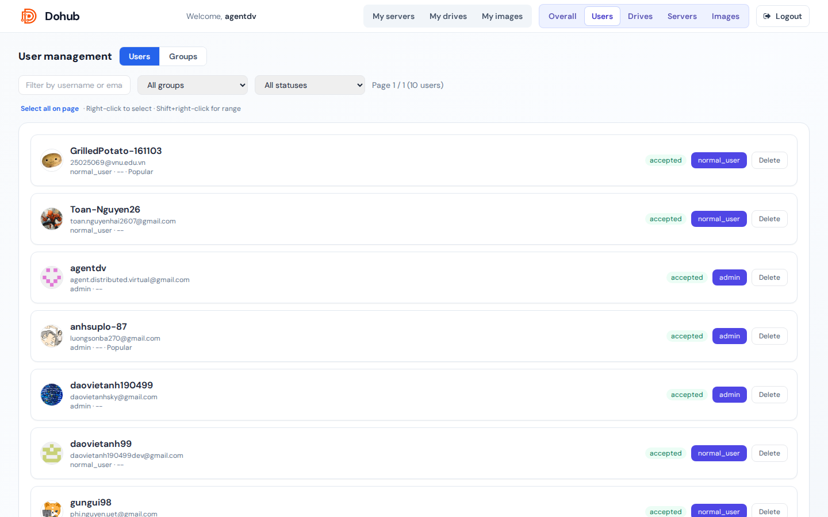Log out using the Logout button
The image size is (828, 517).
(x=783, y=16)
